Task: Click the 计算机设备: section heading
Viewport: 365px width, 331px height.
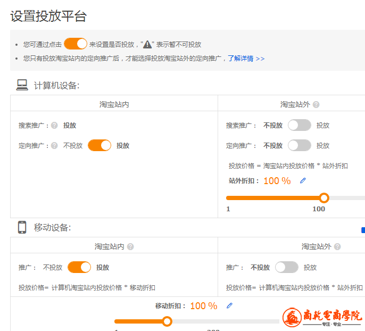Action: tap(57, 86)
